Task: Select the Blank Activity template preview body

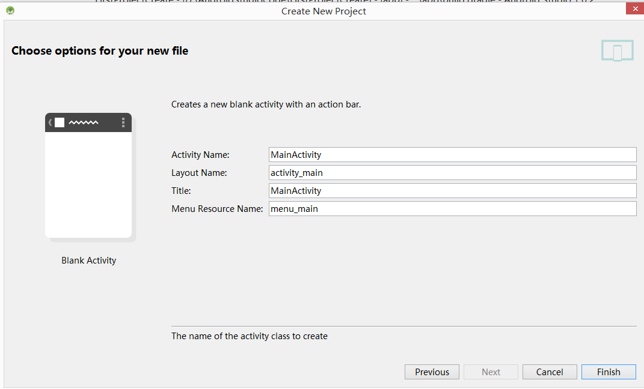Action: click(x=88, y=184)
